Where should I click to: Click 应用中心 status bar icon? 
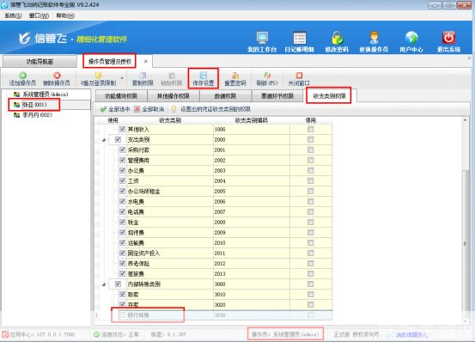tap(5, 334)
